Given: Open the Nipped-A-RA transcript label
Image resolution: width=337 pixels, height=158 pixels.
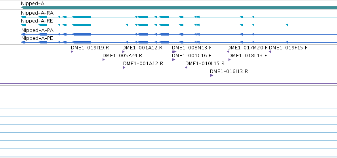Looking at the screenshot, I should tap(37, 13).
